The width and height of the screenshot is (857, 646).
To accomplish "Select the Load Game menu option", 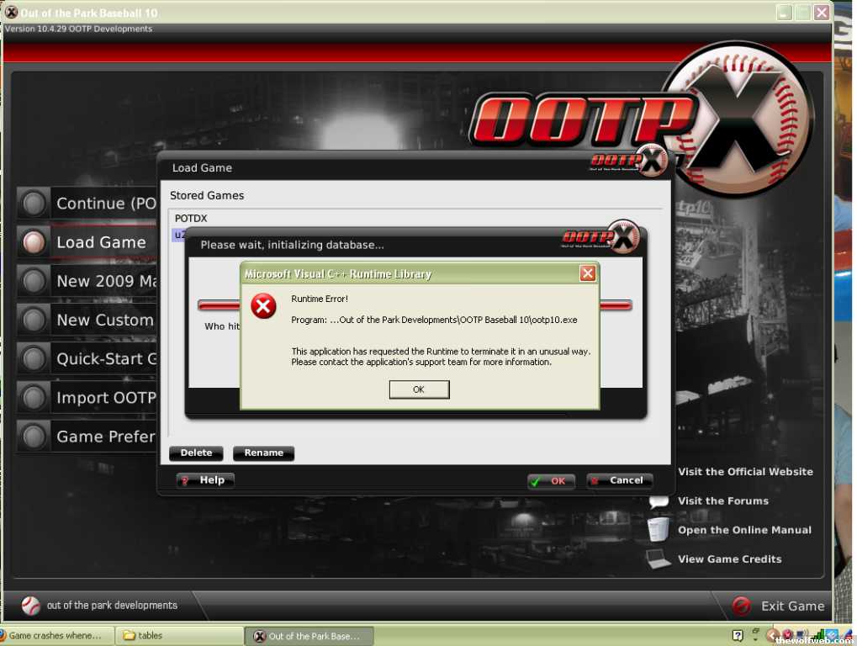I will coord(100,242).
